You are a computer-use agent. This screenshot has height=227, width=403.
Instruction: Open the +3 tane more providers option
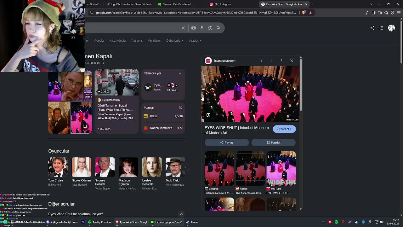(x=173, y=87)
